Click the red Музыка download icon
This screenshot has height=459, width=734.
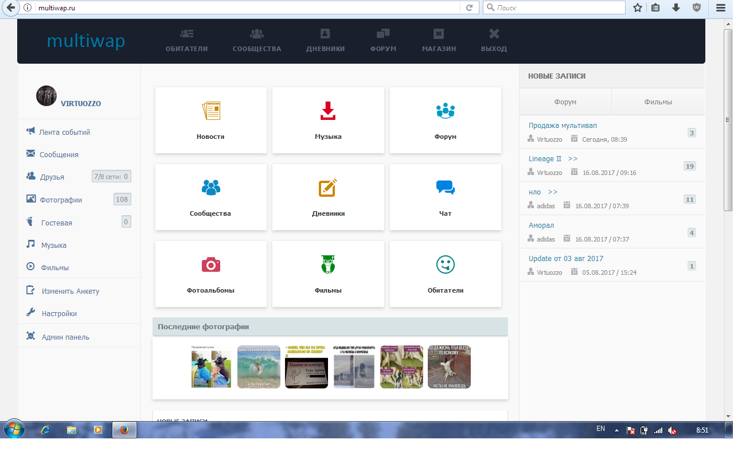click(x=327, y=111)
